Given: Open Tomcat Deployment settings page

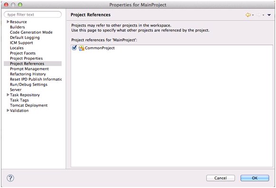Looking at the screenshot, I should (29, 105).
